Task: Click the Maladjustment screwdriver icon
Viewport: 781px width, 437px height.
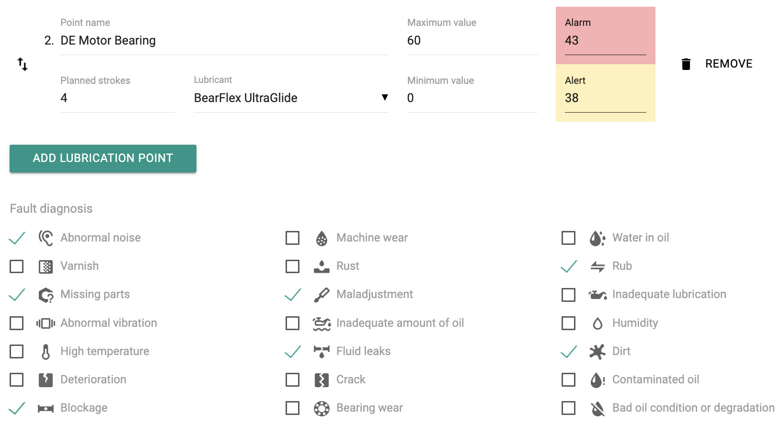Action: [322, 295]
